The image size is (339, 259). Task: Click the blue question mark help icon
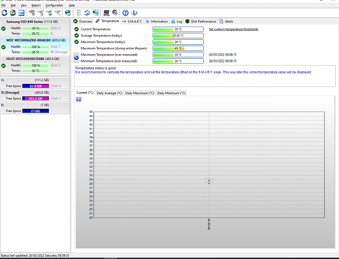pos(126,13)
